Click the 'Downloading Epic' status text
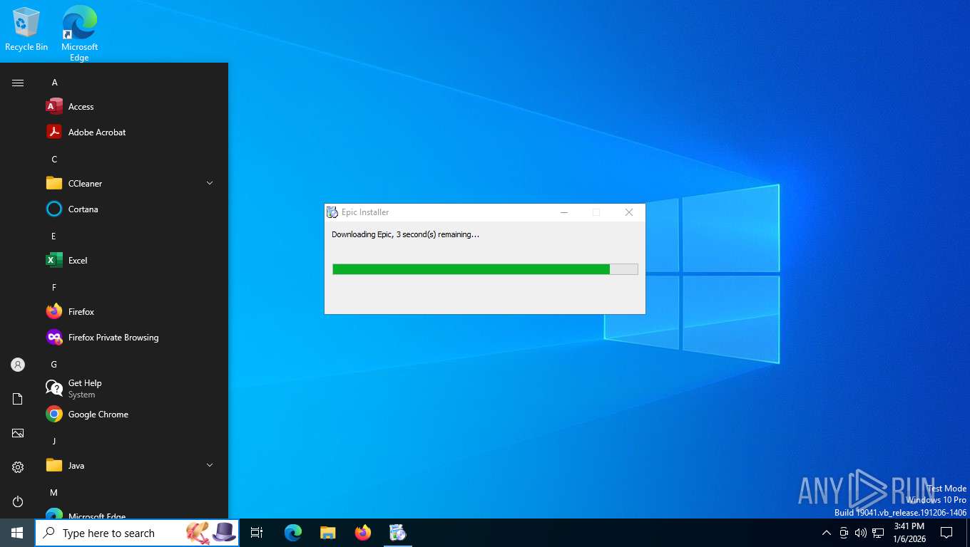970x547 pixels. 405,234
